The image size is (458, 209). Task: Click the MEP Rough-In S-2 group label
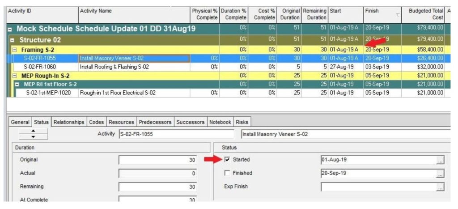(45, 76)
